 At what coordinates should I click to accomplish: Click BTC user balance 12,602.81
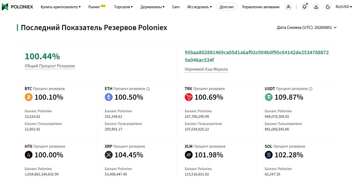click(32, 129)
